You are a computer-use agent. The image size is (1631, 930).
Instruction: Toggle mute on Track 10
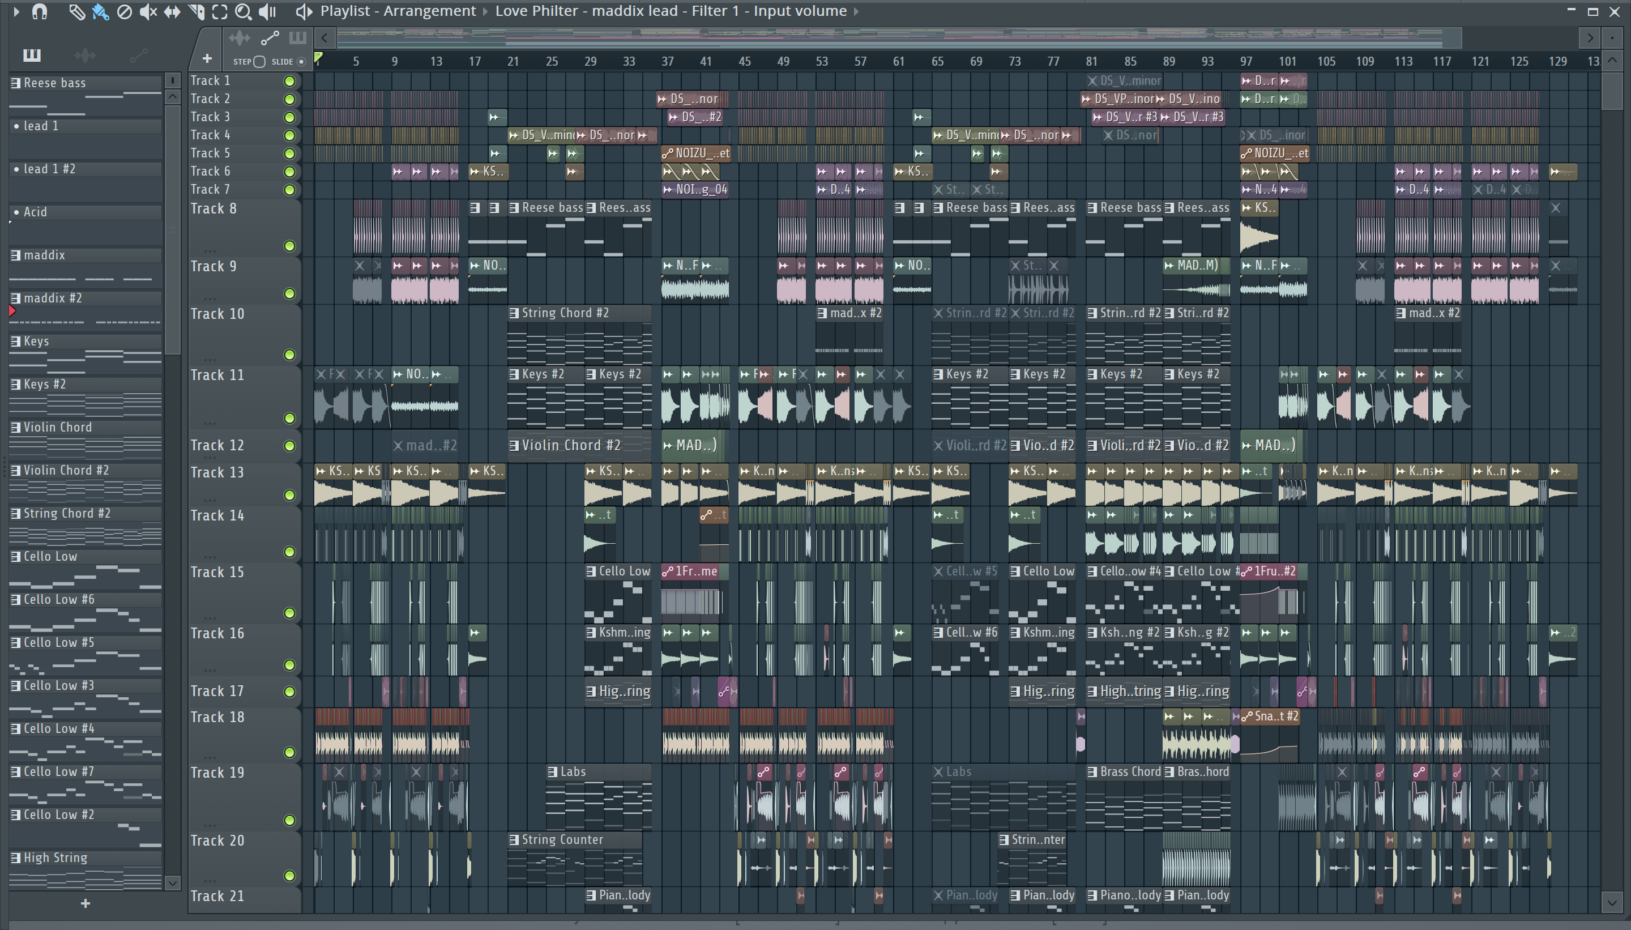pyautogui.click(x=289, y=355)
